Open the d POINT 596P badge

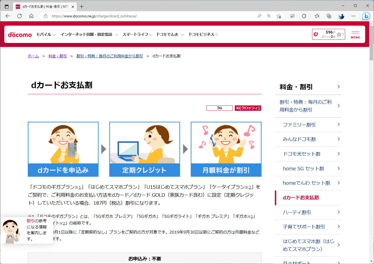pyautogui.click(x=328, y=34)
